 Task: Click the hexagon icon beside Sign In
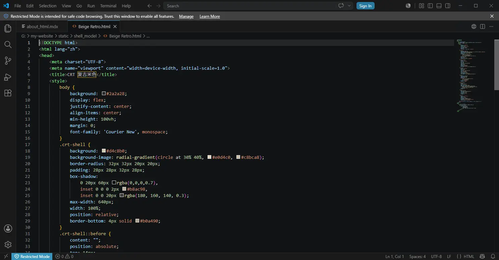tap(408, 6)
